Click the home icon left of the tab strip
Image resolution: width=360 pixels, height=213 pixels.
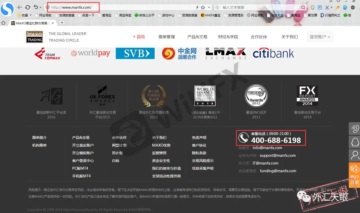click(3, 23)
